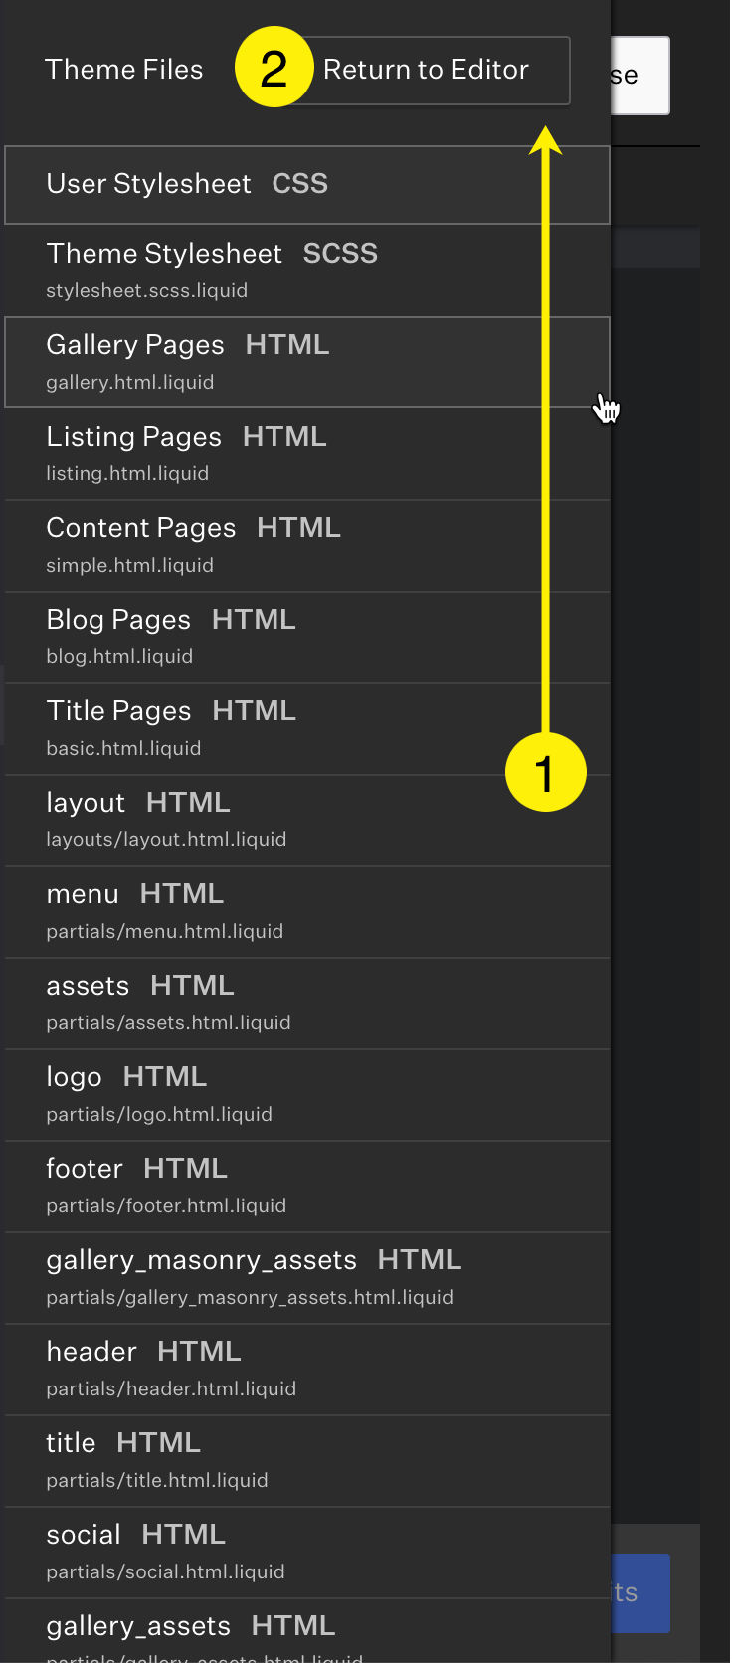Select Content Pages simple.html.liquid
The width and height of the screenshot is (732, 1663).
307,546
